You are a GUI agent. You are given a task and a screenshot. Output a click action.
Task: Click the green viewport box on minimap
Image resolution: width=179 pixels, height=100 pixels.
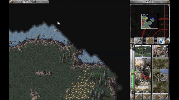pyautogui.click(x=145, y=17)
